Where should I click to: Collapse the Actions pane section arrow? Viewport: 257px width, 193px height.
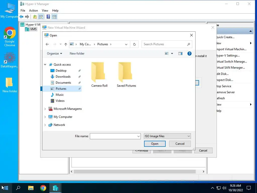pyautogui.click(x=250, y=31)
